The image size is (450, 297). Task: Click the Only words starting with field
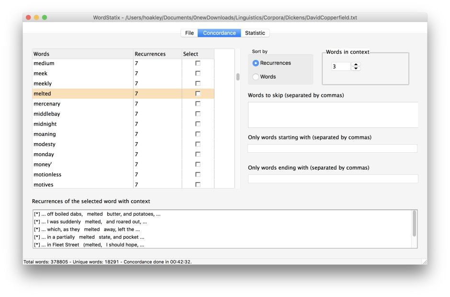pyautogui.click(x=332, y=148)
